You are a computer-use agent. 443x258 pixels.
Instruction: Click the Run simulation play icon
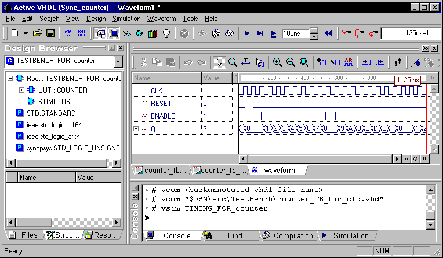pyautogui.click(x=247, y=34)
